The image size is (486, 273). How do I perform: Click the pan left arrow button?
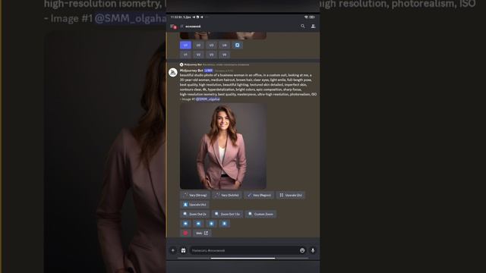pyautogui.click(x=185, y=224)
